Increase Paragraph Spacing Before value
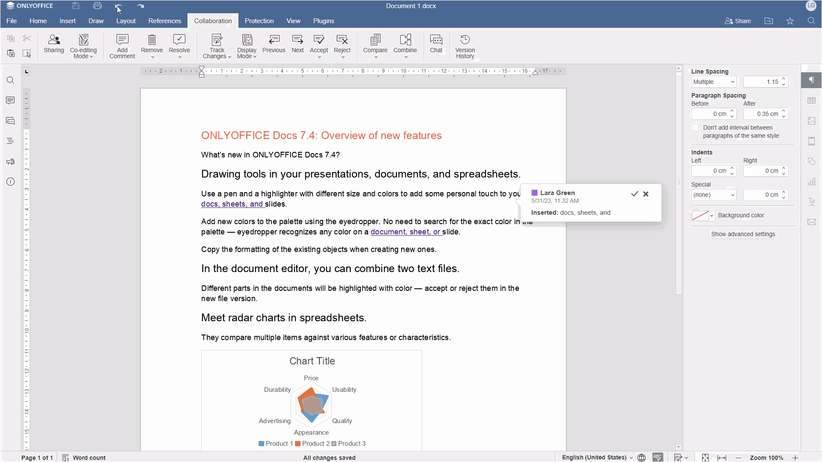This screenshot has height=462, width=822. click(732, 111)
